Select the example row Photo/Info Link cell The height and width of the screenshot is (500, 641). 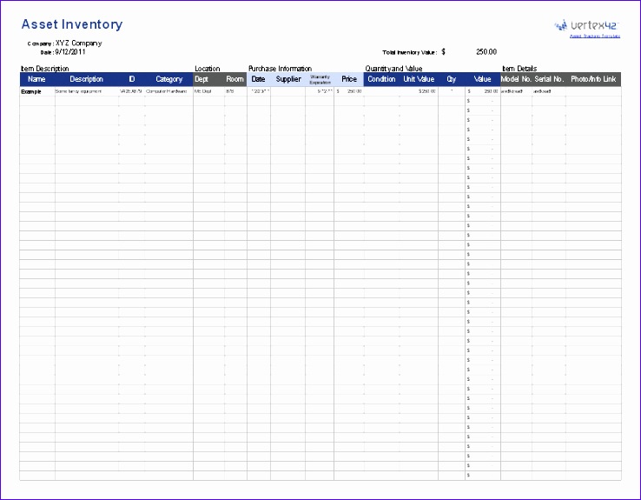(x=593, y=91)
